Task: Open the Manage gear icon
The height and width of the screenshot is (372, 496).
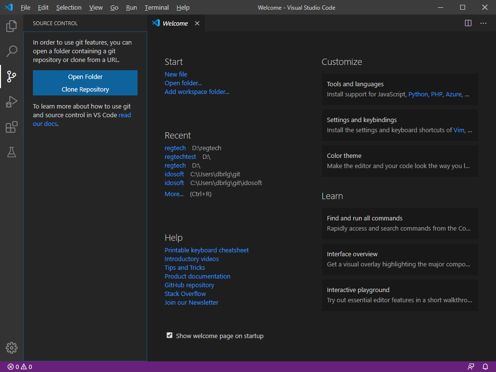Action: pyautogui.click(x=12, y=348)
